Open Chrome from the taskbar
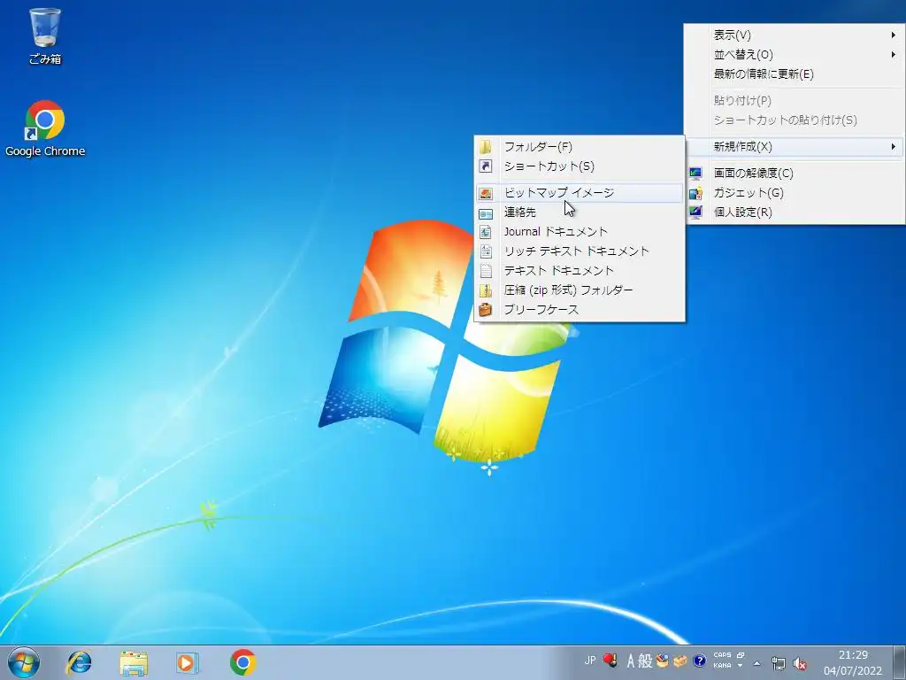The height and width of the screenshot is (680, 906). (242, 662)
